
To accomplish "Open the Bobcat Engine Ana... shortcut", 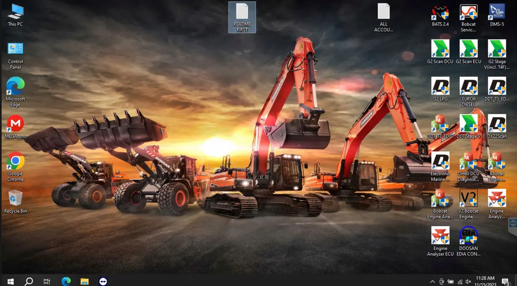I will 440,204.
